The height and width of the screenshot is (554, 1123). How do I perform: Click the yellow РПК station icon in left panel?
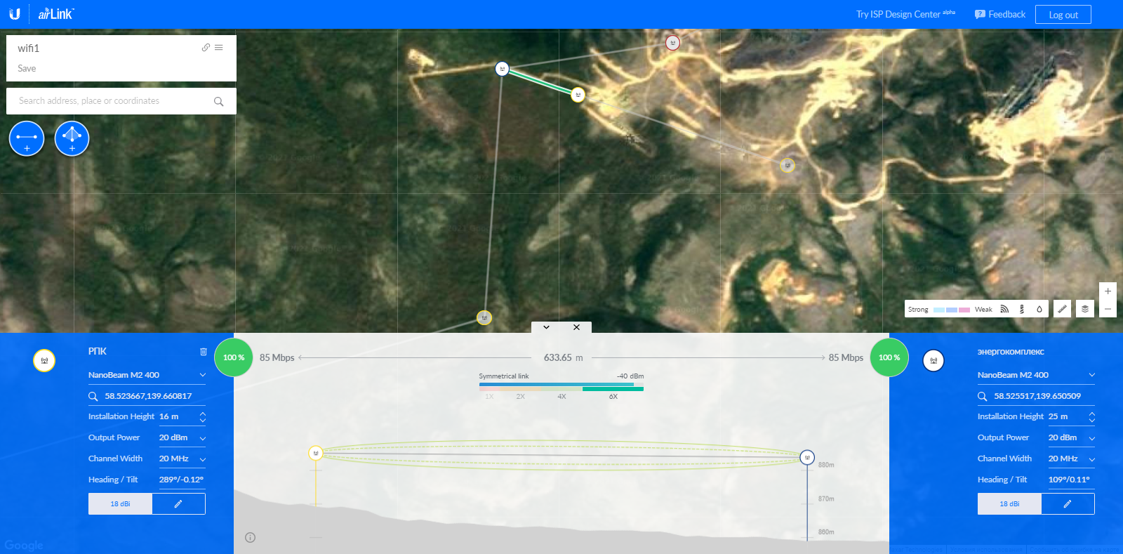coord(44,361)
